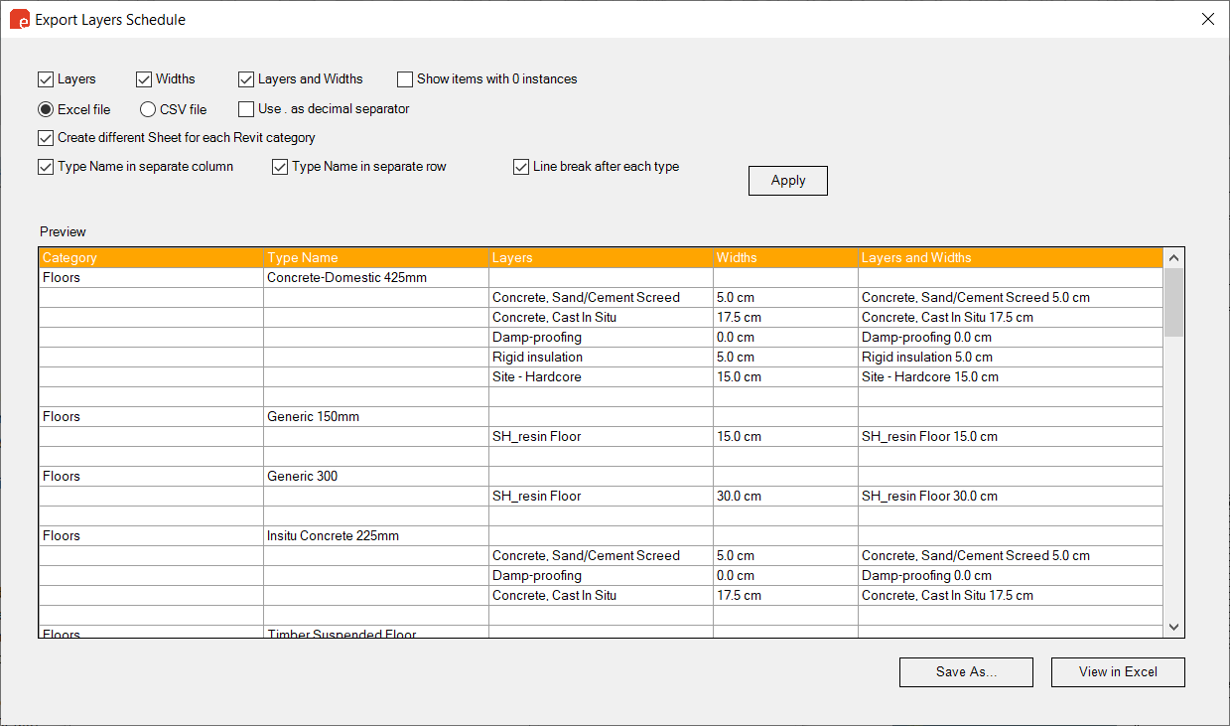Choose the CSV file radio button
The width and height of the screenshot is (1230, 726).
tap(148, 109)
